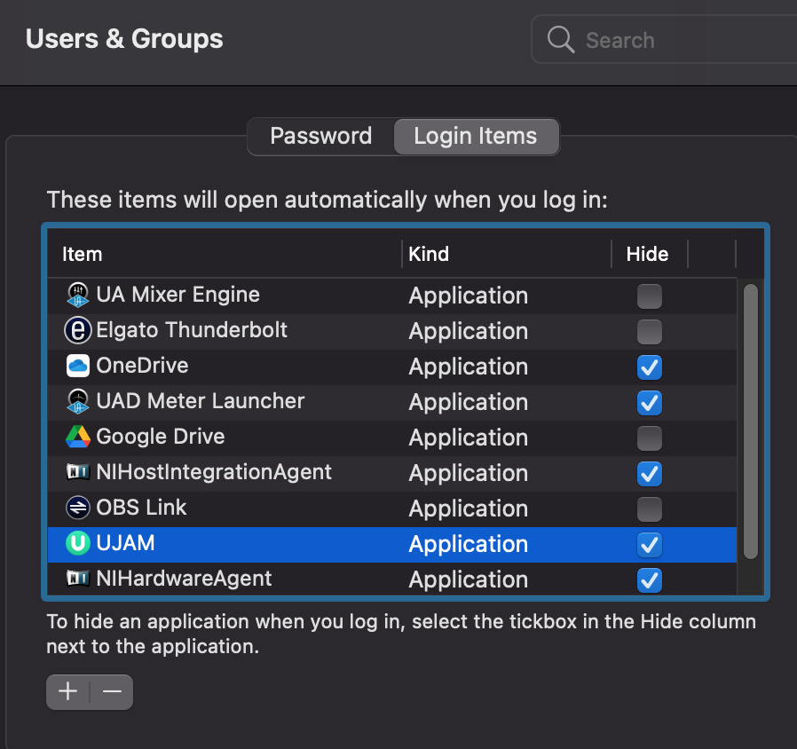Click the OneDrive cloud icon
797x749 pixels.
[78, 366]
